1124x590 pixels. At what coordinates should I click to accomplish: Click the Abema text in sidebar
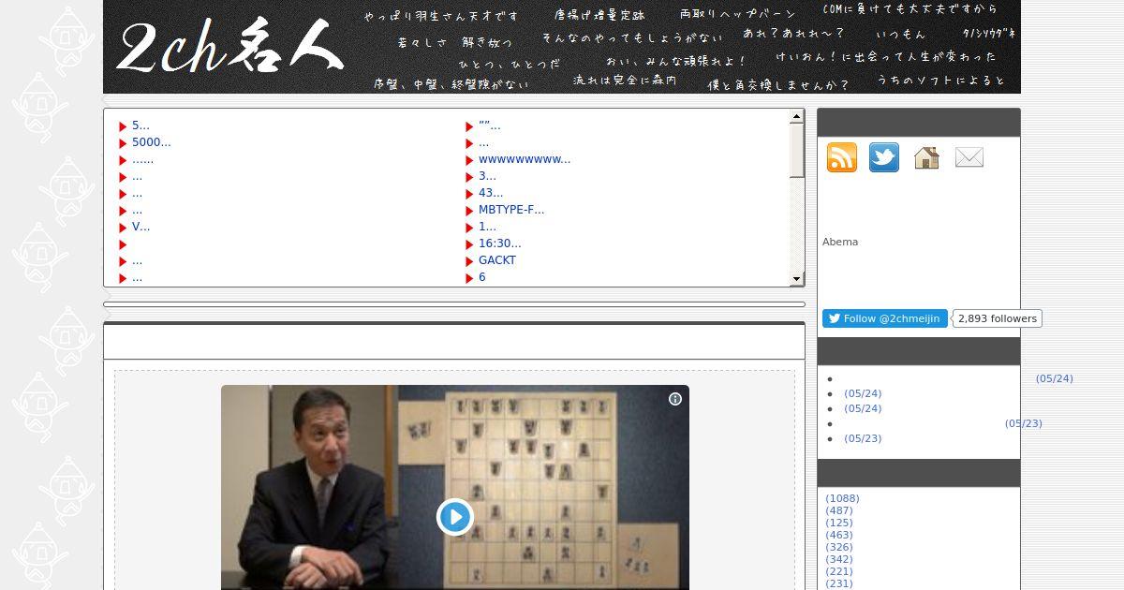840,242
